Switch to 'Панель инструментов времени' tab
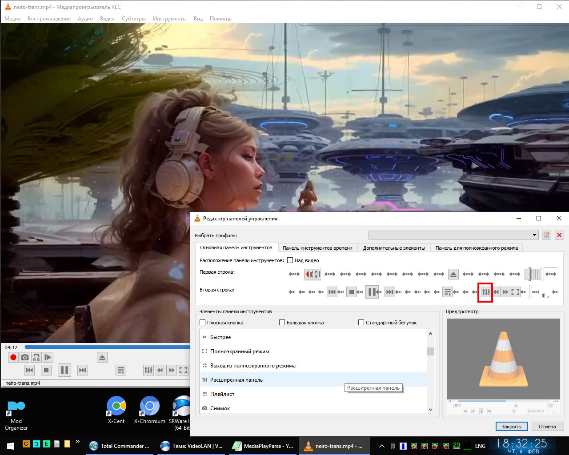569x455 pixels. tap(317, 248)
